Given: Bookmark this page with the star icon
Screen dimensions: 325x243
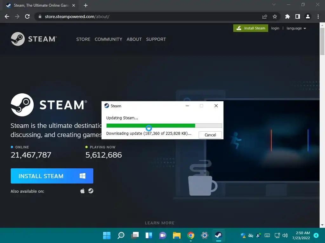Looking at the screenshot, I should (275, 16).
